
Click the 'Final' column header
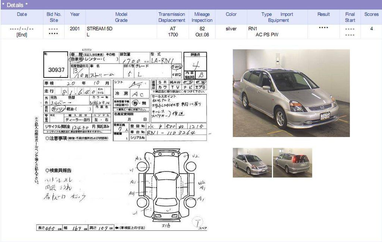[350, 15]
